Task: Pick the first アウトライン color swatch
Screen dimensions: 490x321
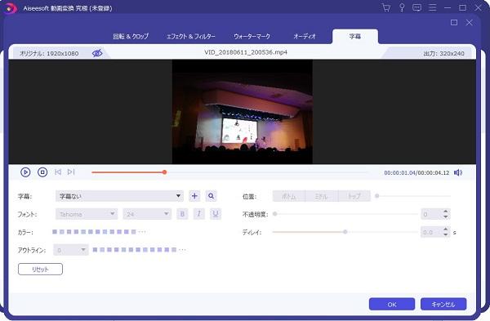Action: 95,250
